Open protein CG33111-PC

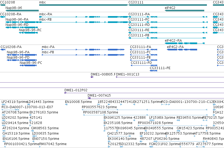(x=143, y=55)
